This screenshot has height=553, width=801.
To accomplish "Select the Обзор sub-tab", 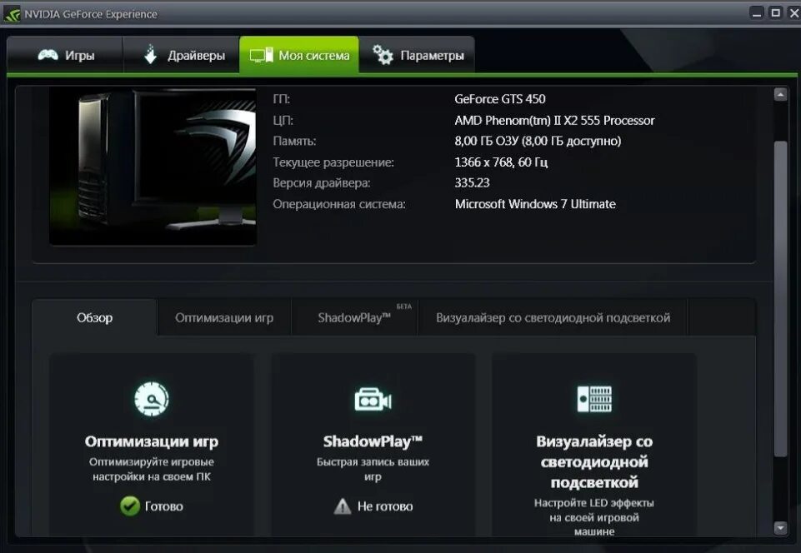I will [x=94, y=317].
